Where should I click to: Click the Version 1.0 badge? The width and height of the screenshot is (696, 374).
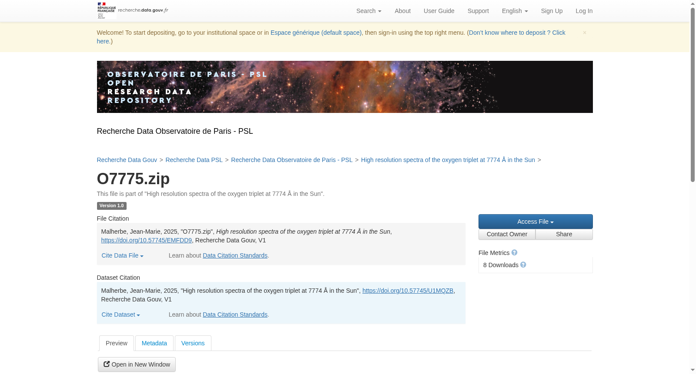(x=111, y=206)
